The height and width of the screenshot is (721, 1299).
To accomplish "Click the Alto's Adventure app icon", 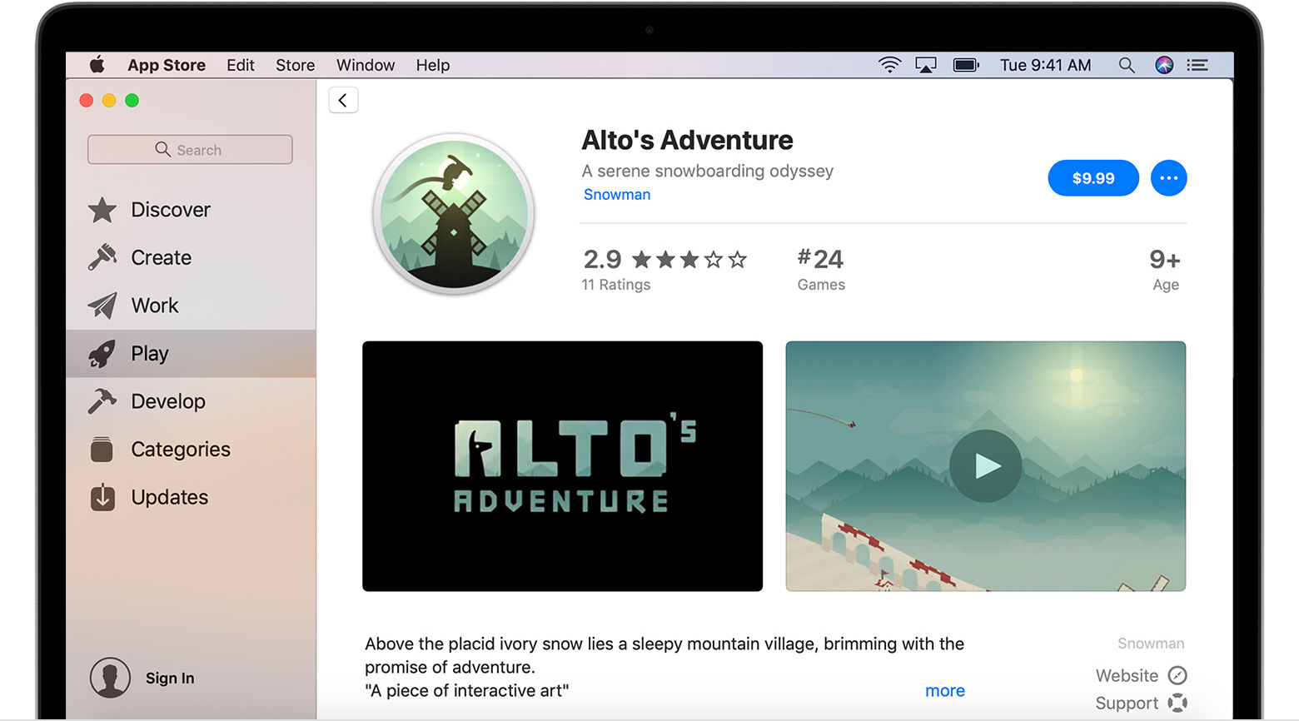I will point(454,214).
